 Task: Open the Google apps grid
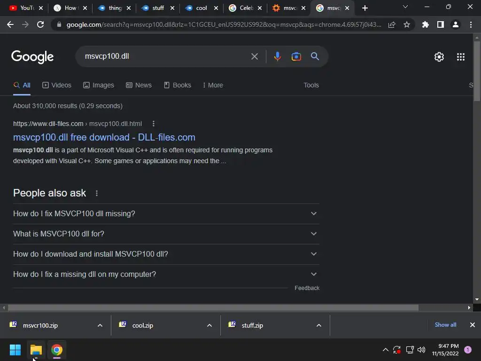tap(461, 57)
